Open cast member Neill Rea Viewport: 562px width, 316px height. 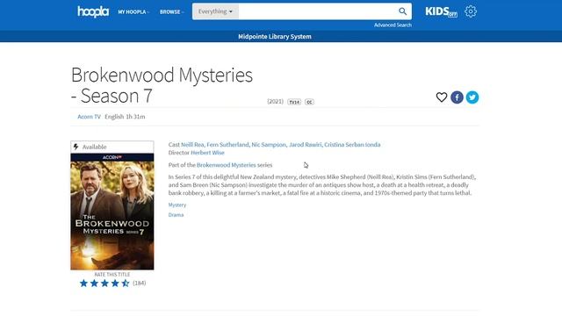click(x=192, y=145)
